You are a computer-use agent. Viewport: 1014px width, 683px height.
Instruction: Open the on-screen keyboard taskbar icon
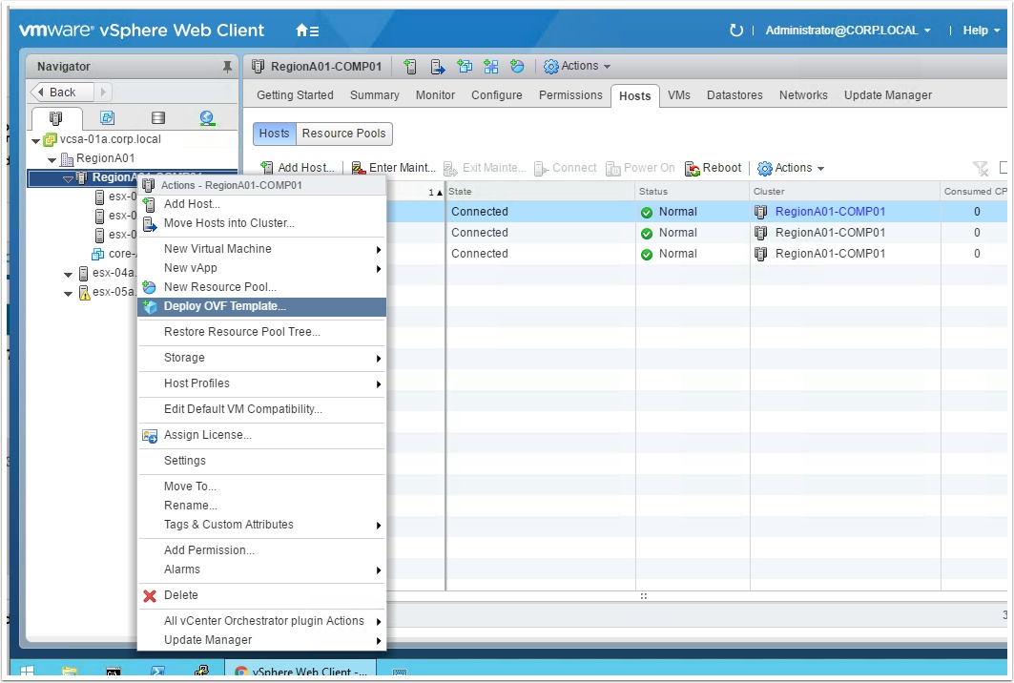tap(400, 673)
